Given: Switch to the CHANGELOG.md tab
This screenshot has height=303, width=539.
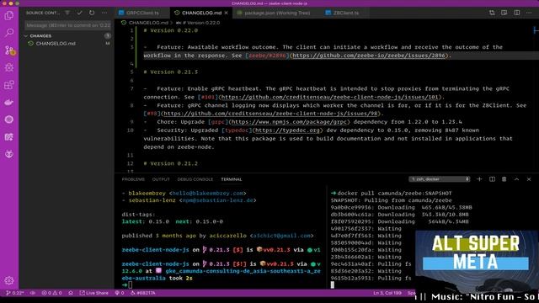Looking at the screenshot, I should [x=201, y=13].
